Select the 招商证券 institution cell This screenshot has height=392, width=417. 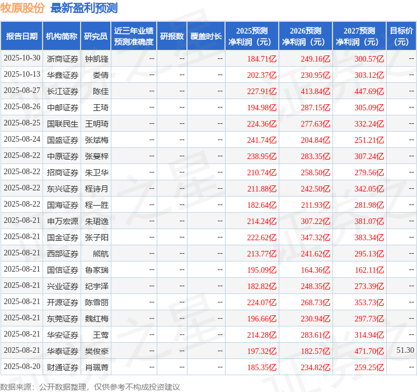click(63, 172)
